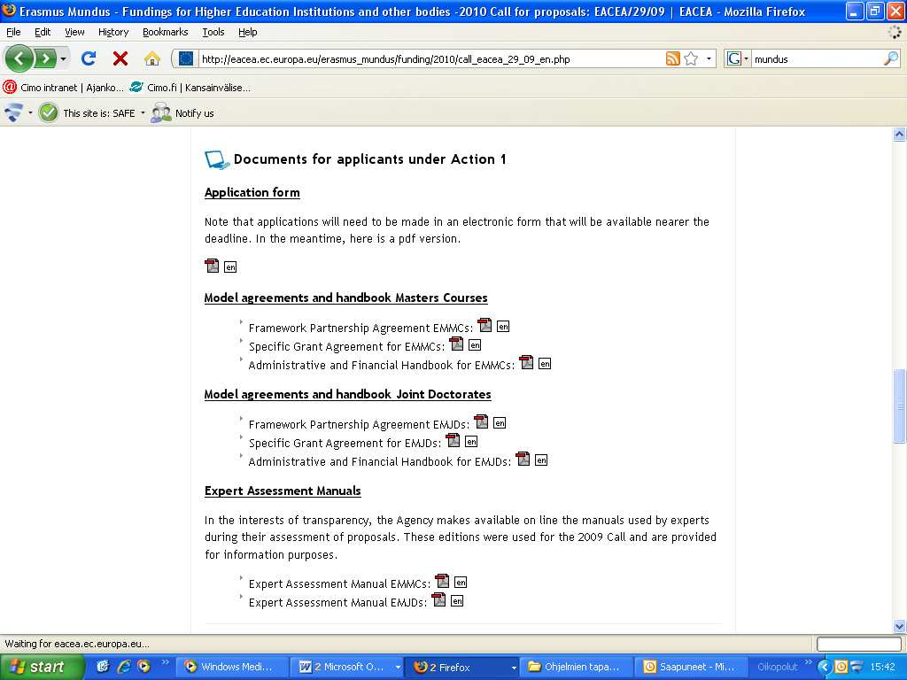Click en icon beside Expert Assessment Manual EMMCs
The height and width of the screenshot is (680, 907).
tap(461, 583)
